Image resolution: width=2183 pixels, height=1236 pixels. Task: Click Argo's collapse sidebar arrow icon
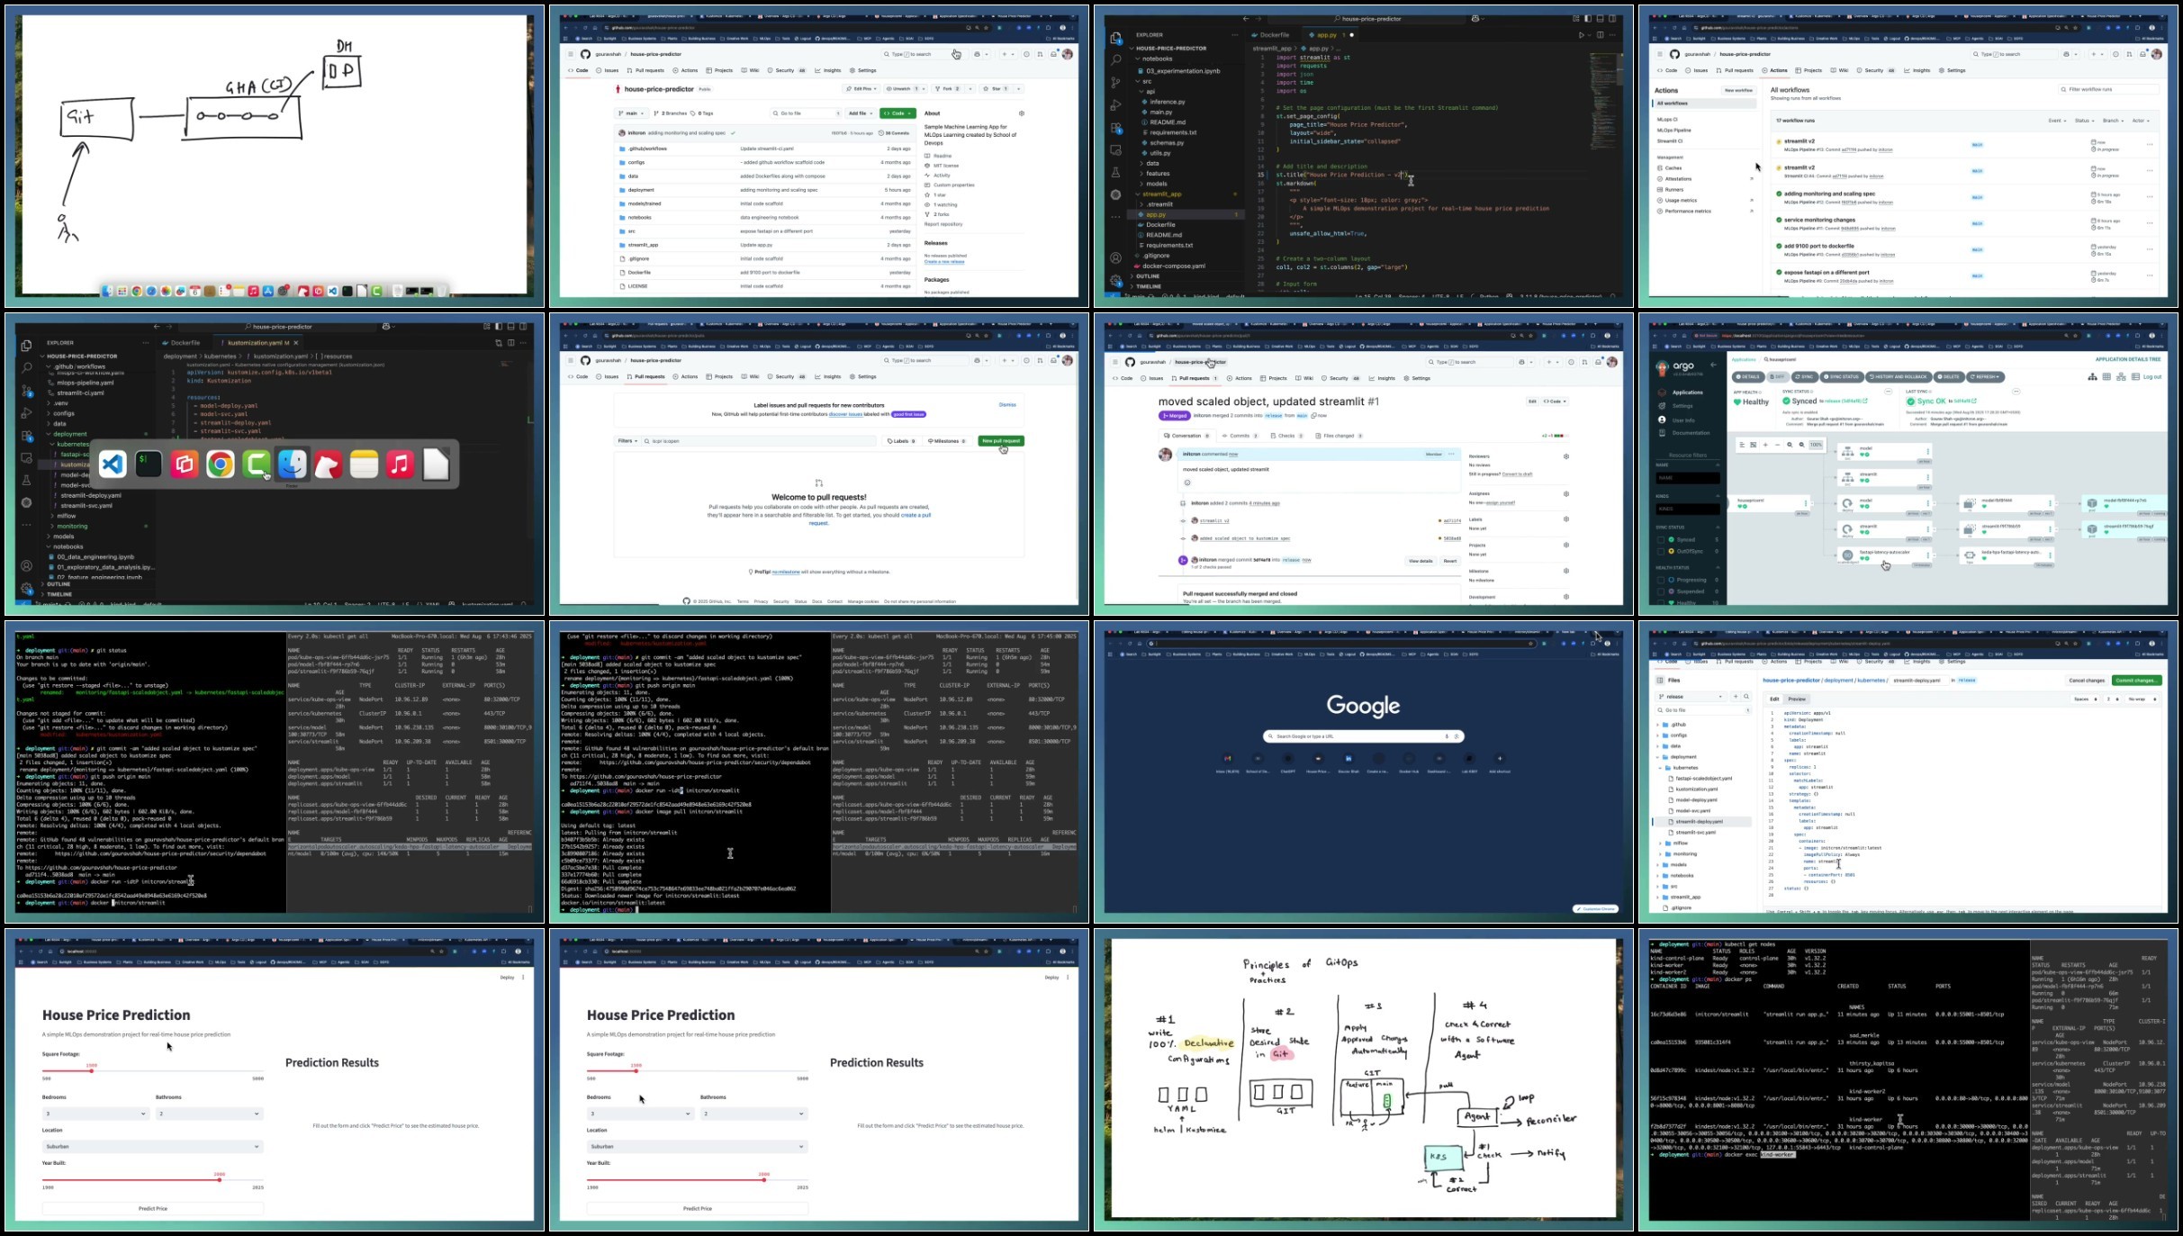coord(1712,365)
